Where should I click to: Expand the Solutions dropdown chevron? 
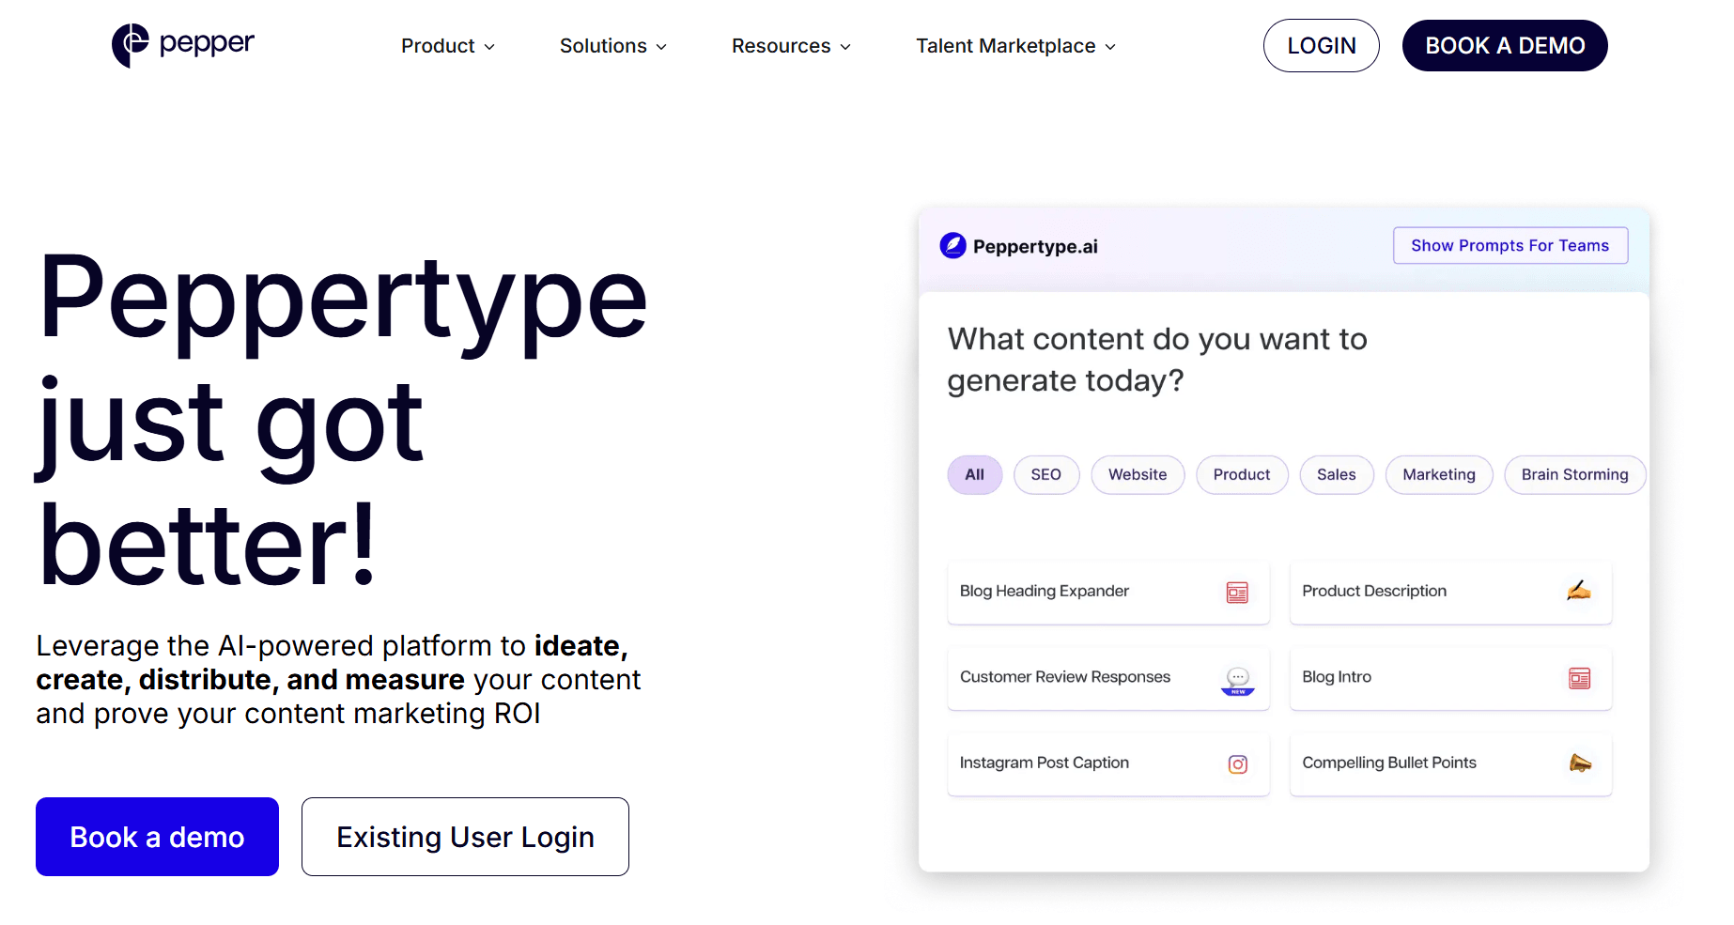coord(661,47)
